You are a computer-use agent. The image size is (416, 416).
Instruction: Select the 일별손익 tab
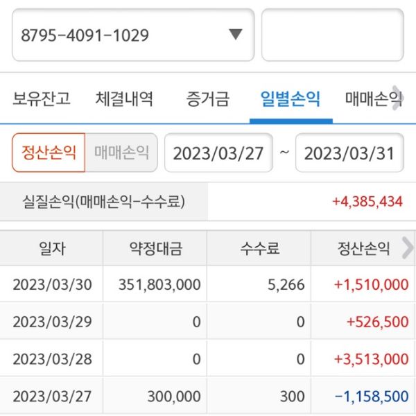(291, 99)
